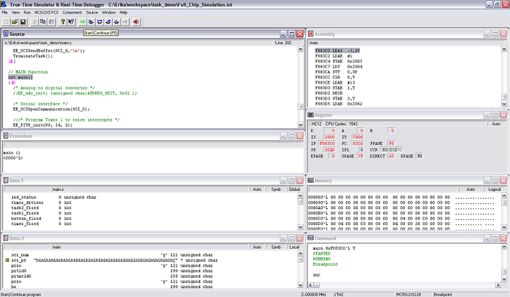Click the Paste clipboard toolbar icon
Image resolution: width=510 pixels, height=297 pixels.
pyautogui.click(x=51, y=22)
